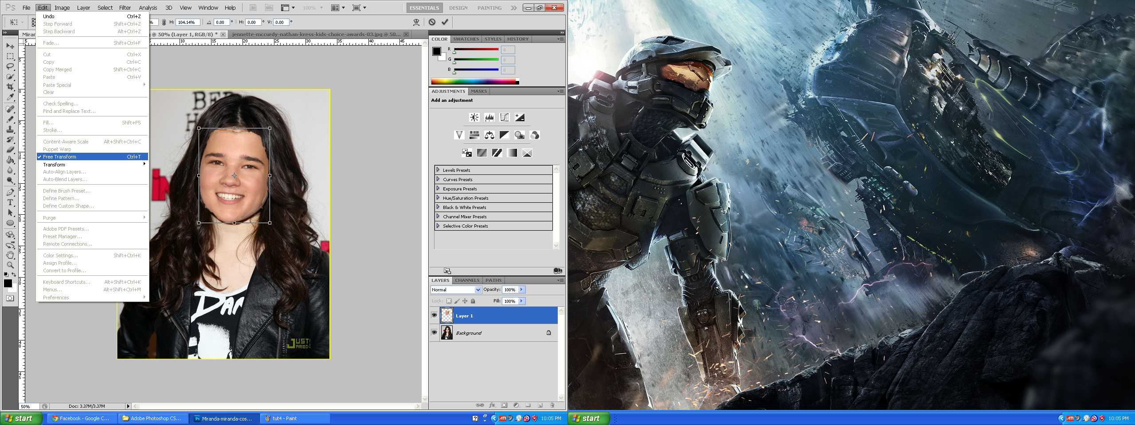Select the Rectangular Marquee tool
1135x425 pixels.
coord(10,56)
